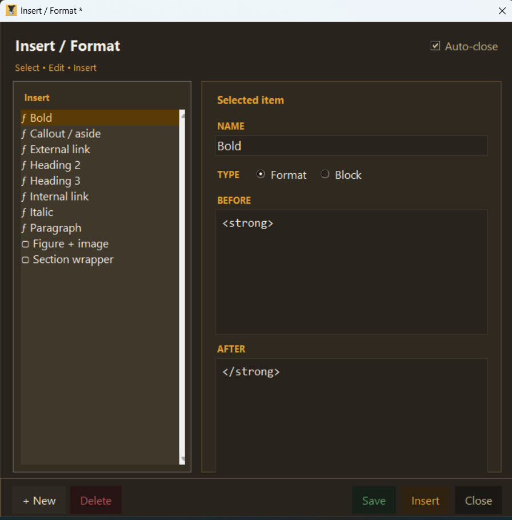Save the selected item changes

tap(374, 501)
